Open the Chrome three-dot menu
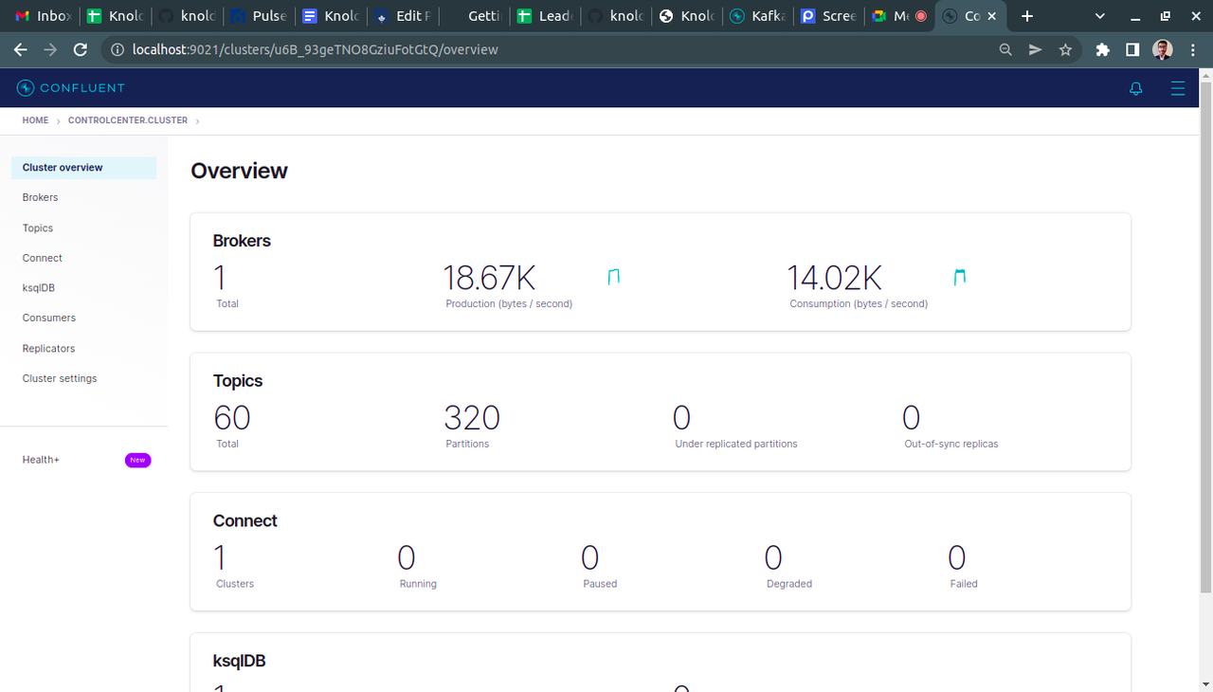Image resolution: width=1213 pixels, height=692 pixels. tap(1193, 49)
